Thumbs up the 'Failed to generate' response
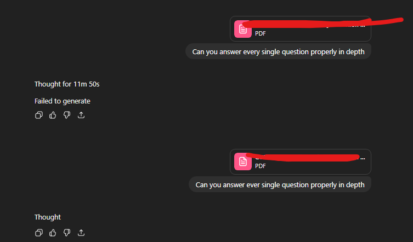The image size is (413, 242). point(53,115)
